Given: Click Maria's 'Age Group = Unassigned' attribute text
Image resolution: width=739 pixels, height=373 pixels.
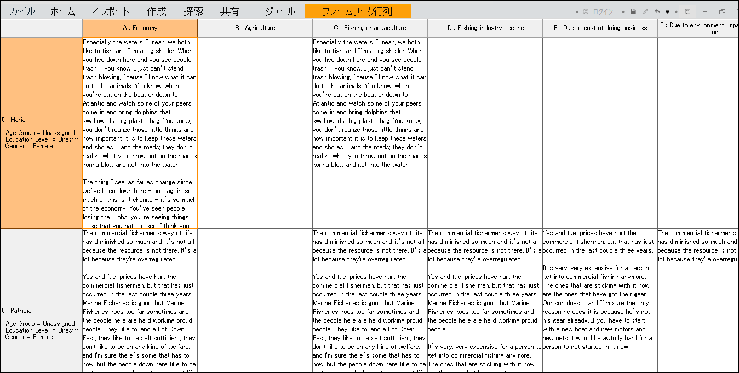Looking at the screenshot, I should click(x=40, y=133).
